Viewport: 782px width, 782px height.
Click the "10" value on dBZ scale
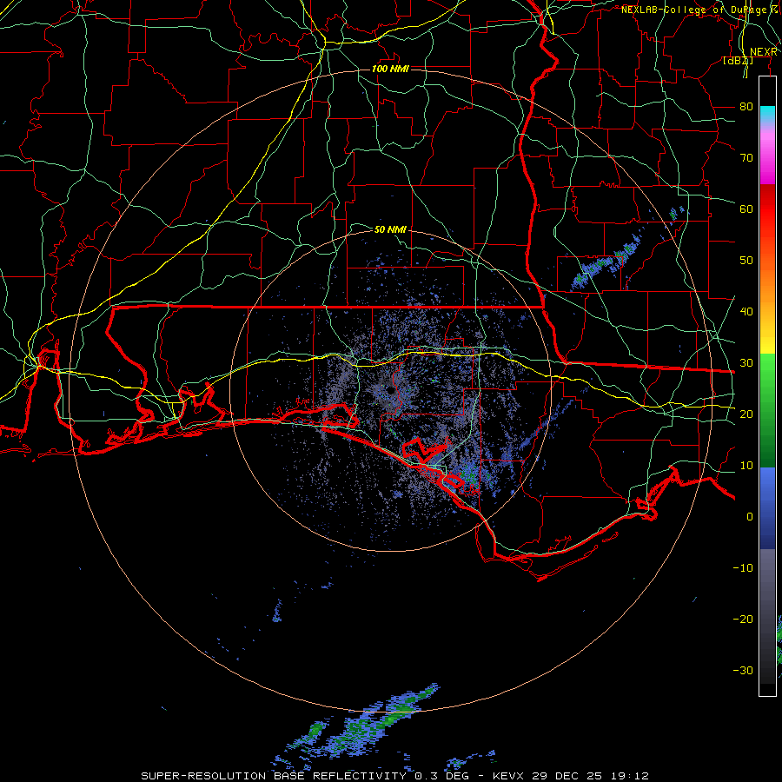(x=746, y=466)
